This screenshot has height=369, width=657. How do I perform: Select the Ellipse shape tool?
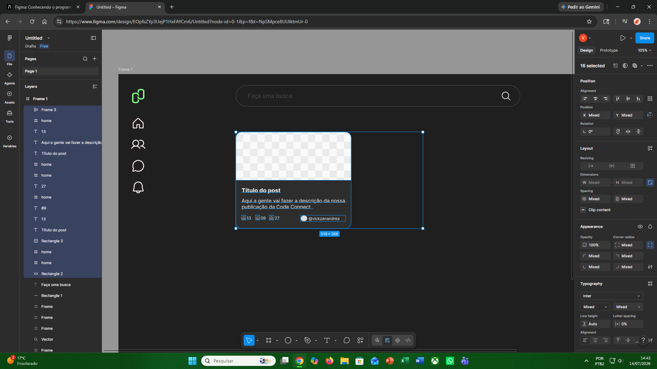coord(288,340)
